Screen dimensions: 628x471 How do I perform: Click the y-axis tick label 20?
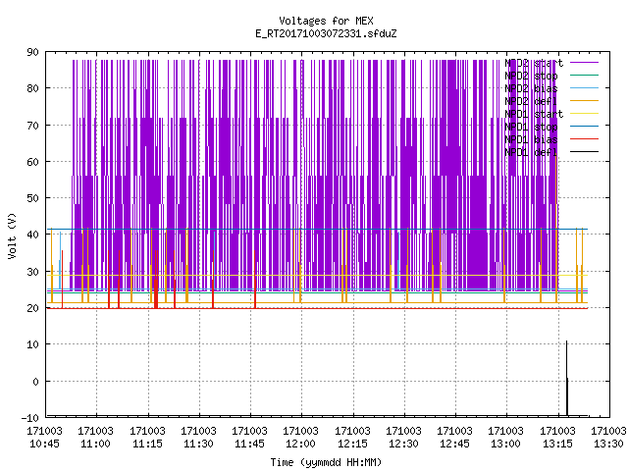[32, 308]
